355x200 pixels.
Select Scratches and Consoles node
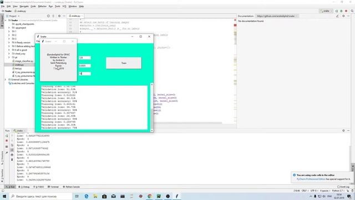click(21, 83)
